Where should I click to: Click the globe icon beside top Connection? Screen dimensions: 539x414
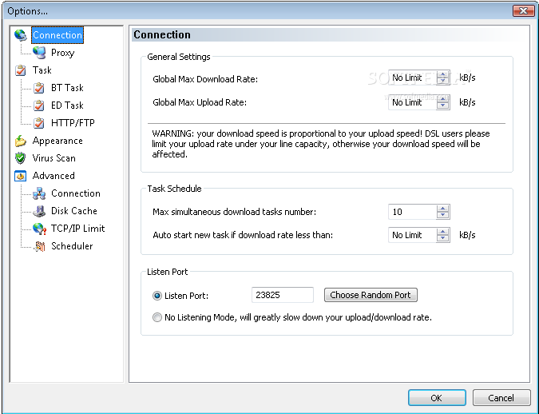[x=21, y=35]
